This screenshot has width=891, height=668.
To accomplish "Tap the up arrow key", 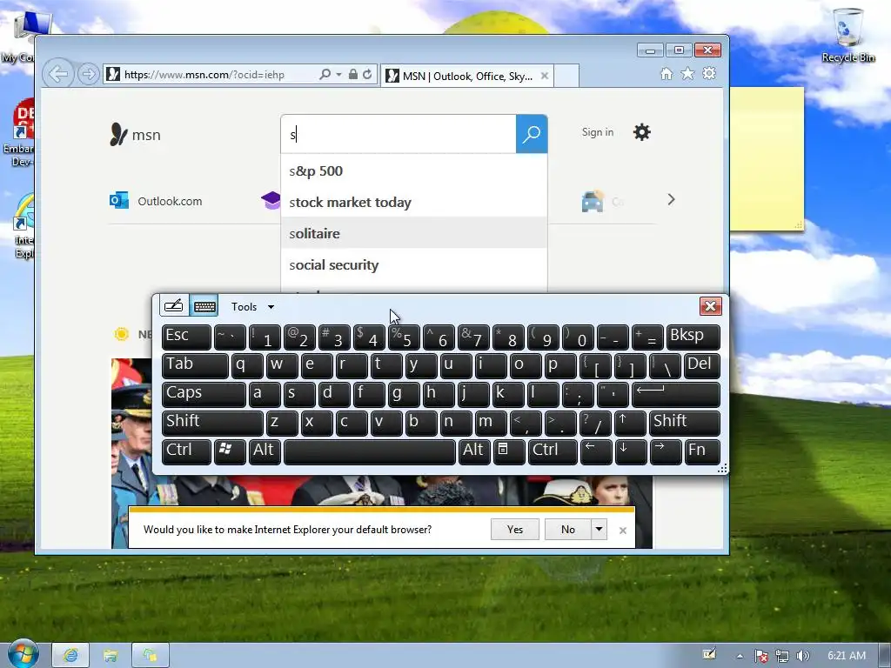I will [630, 423].
